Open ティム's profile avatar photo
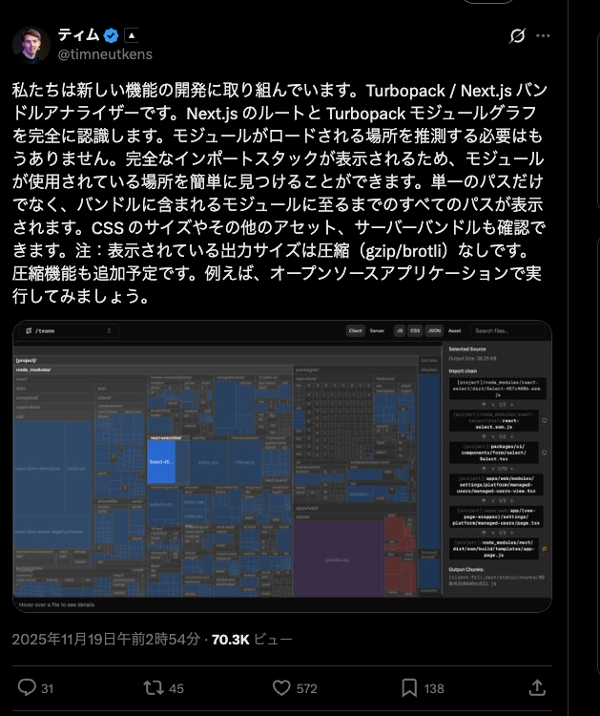This screenshot has height=716, width=600. point(31,45)
